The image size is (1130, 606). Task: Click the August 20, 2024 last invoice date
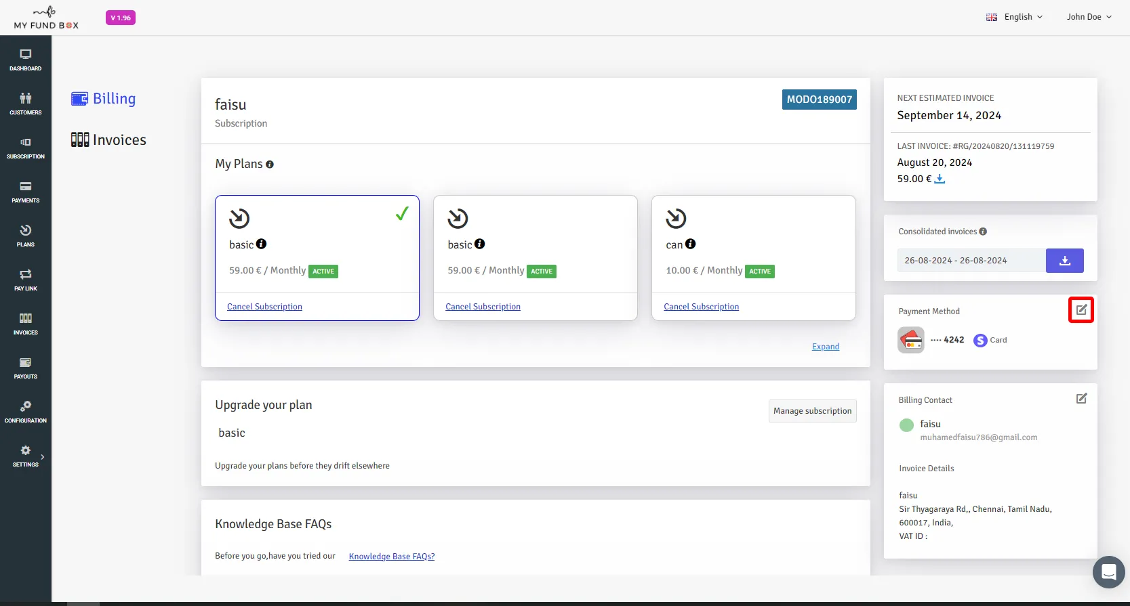point(935,163)
